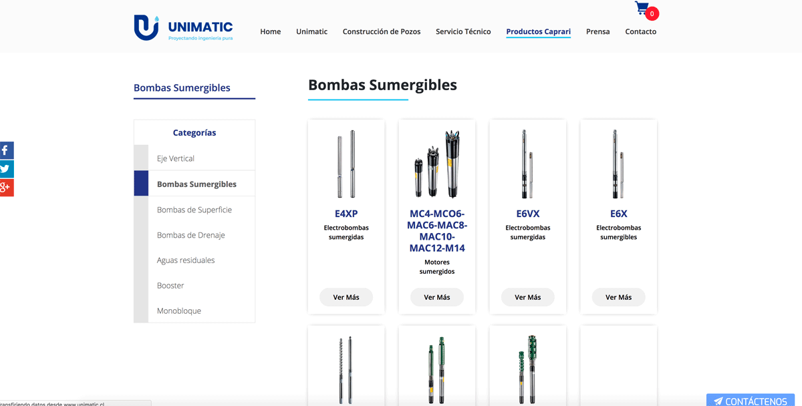Viewport: 802px width, 406px height.
Task: Open the MC4-MCO6-MAC6-MAC8 product title
Action: click(437, 231)
